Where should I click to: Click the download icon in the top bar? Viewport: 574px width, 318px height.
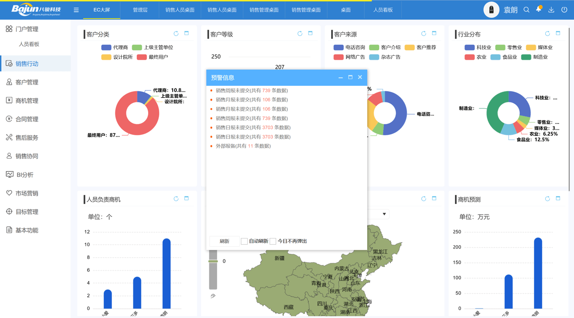pyautogui.click(x=551, y=9)
